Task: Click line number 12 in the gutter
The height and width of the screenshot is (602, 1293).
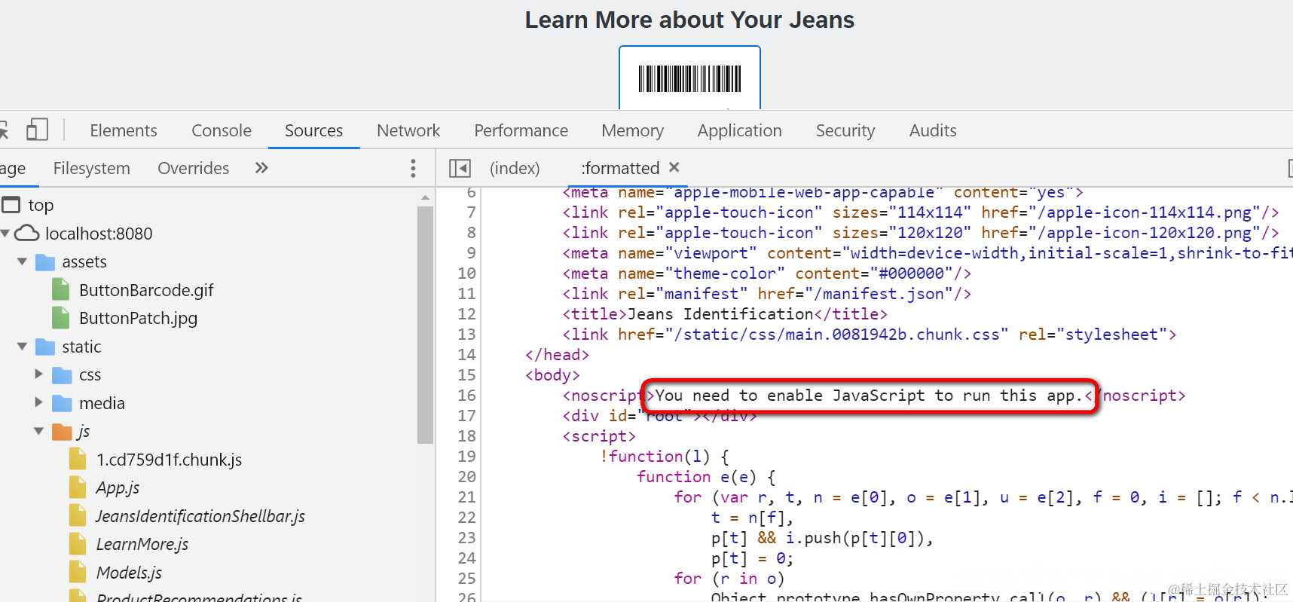Action: click(x=466, y=314)
